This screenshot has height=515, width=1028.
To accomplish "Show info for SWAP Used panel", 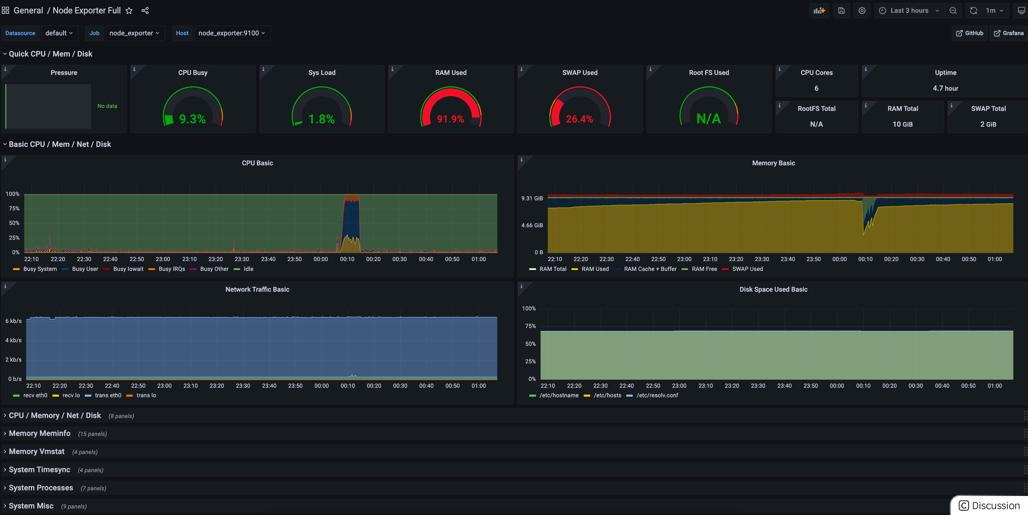I will [x=521, y=69].
